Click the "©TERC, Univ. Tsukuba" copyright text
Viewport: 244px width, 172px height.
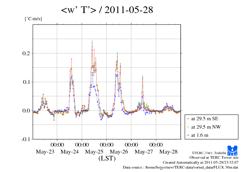(x=209, y=153)
